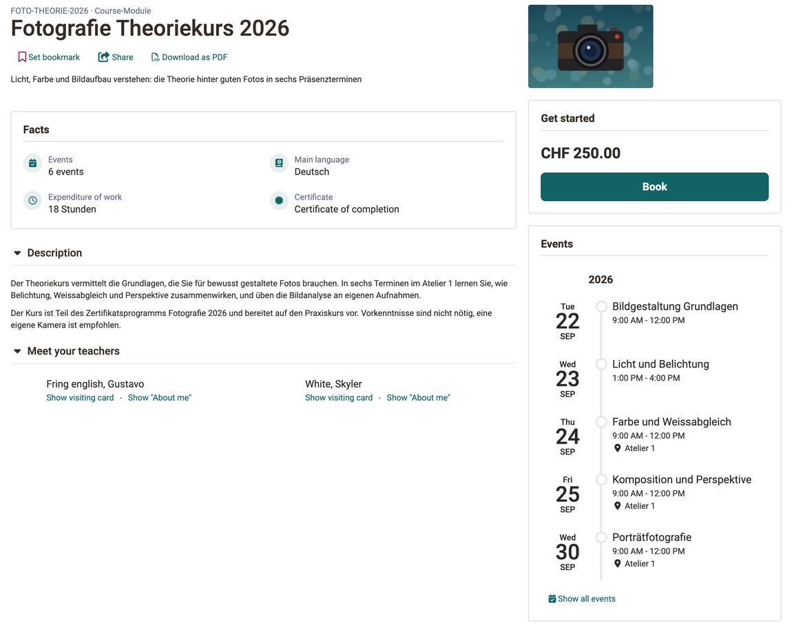Click the Certificate badge icon

point(279,200)
